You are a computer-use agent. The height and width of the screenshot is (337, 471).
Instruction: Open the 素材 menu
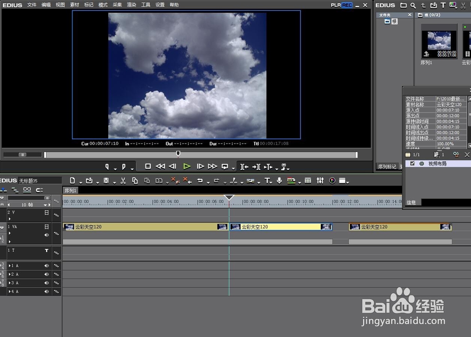pyautogui.click(x=74, y=5)
